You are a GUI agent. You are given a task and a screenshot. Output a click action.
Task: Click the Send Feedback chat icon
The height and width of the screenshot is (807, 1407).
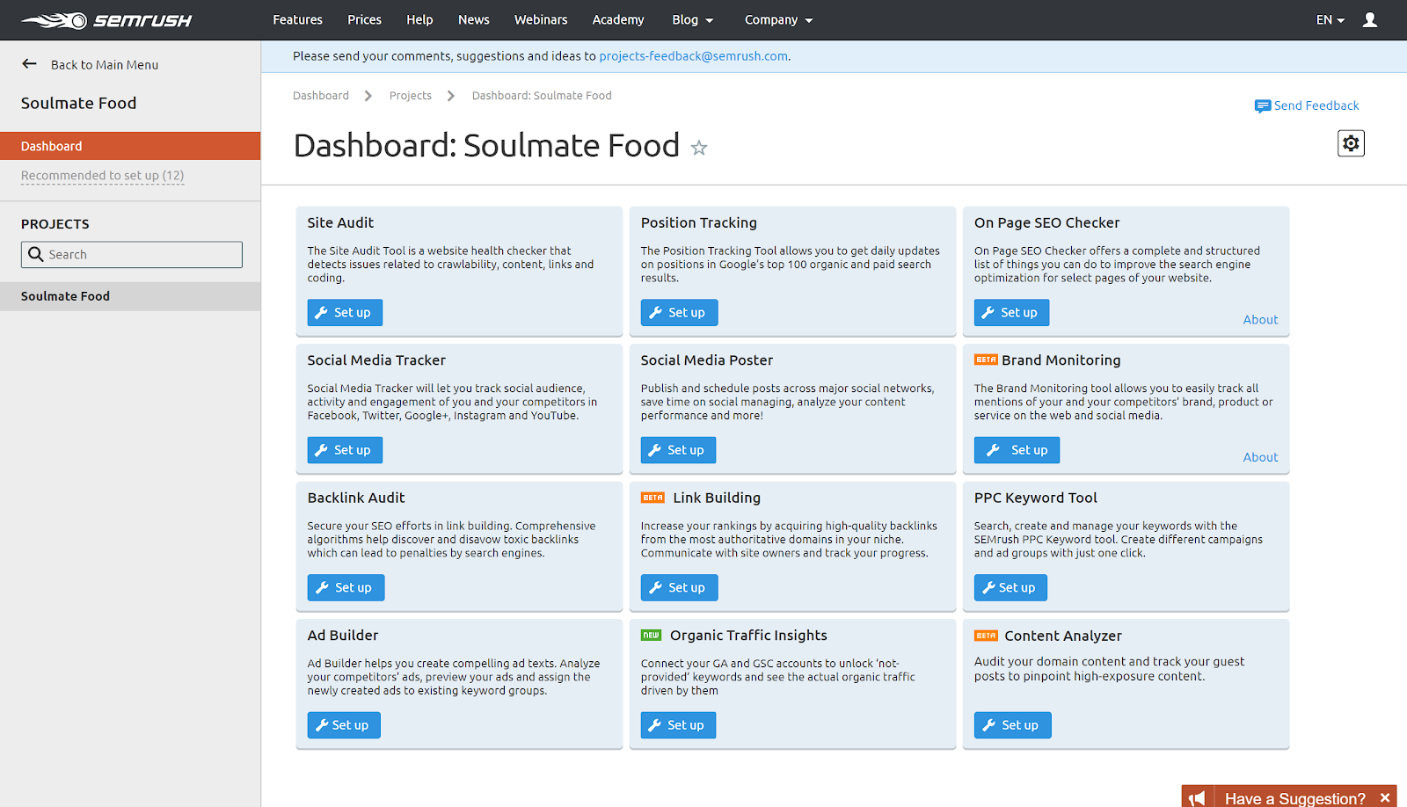point(1262,106)
